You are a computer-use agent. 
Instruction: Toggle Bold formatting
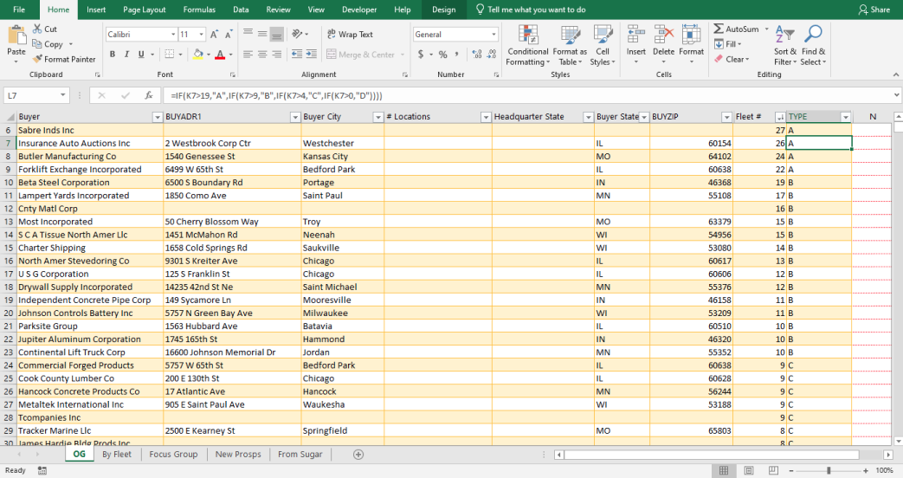113,55
